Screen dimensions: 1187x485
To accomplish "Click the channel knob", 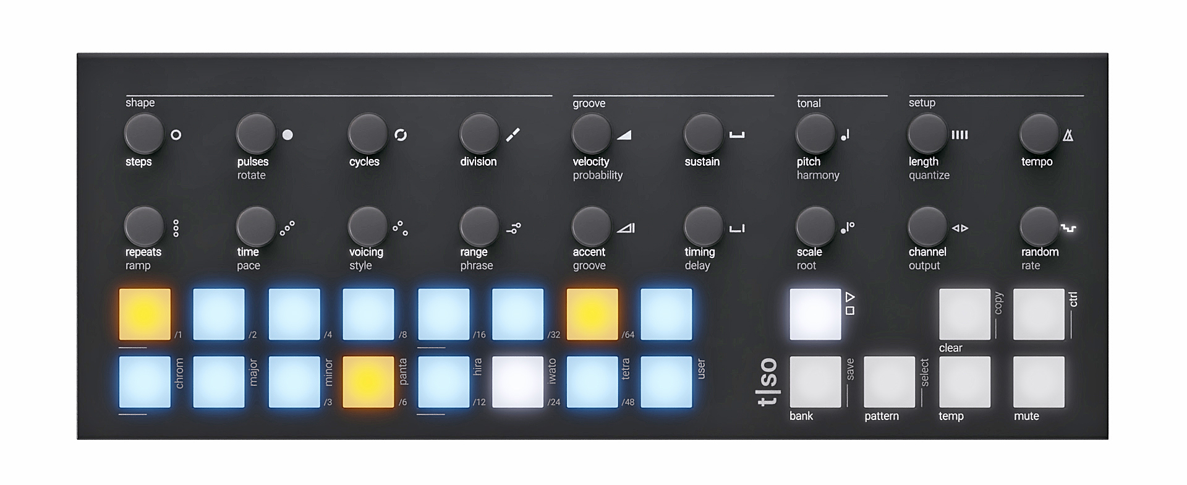I will pos(927,226).
